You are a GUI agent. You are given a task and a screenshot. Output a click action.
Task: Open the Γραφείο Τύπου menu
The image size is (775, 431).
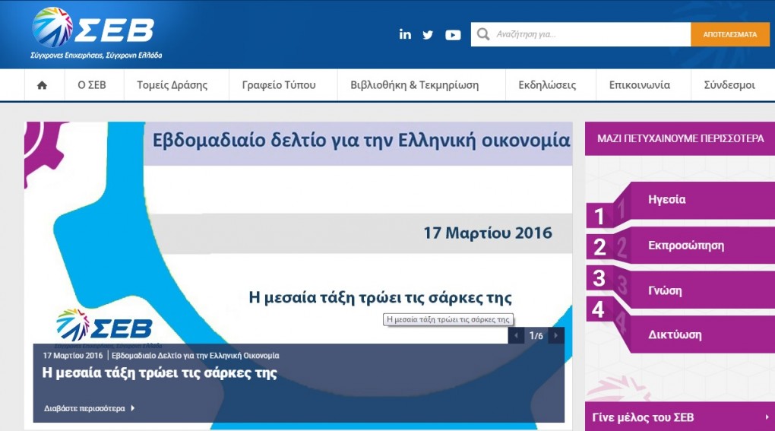click(x=279, y=85)
